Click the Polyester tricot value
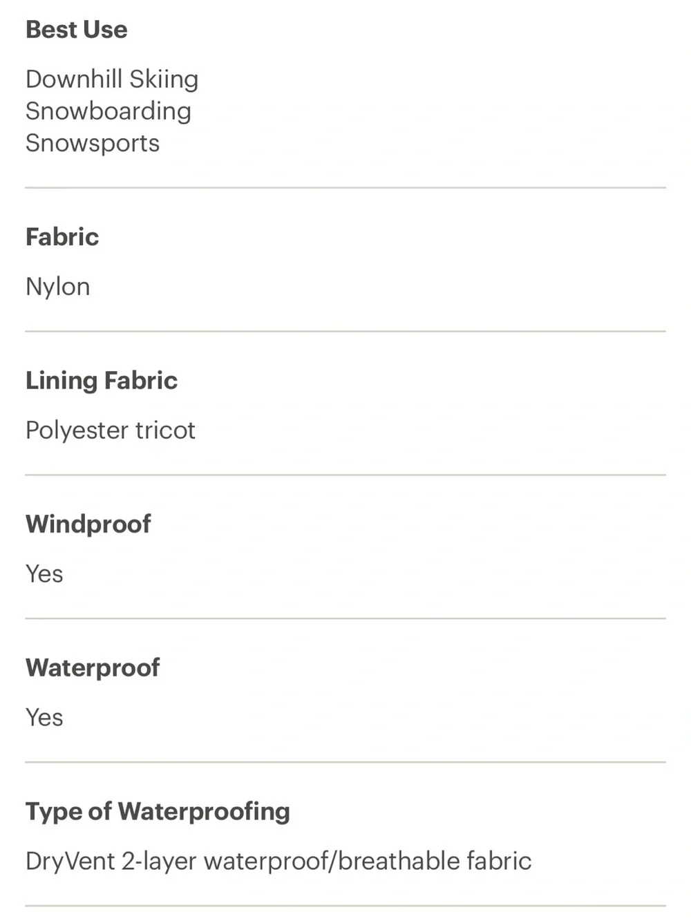 click(111, 430)
